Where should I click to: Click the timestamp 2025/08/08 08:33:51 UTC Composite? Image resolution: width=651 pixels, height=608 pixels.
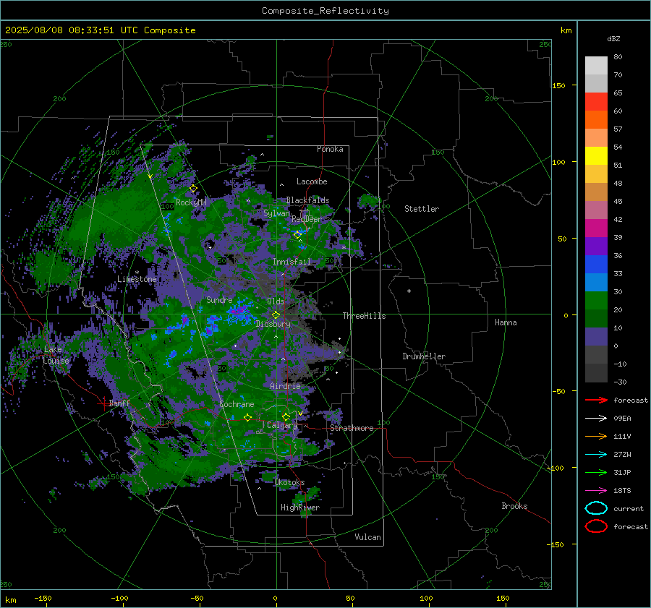pyautogui.click(x=100, y=30)
